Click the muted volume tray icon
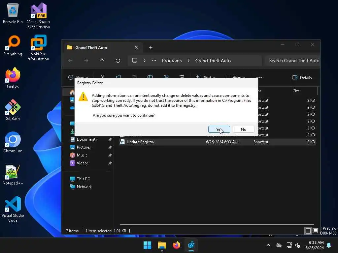Screen dimensions: 338x253 pos(298,245)
